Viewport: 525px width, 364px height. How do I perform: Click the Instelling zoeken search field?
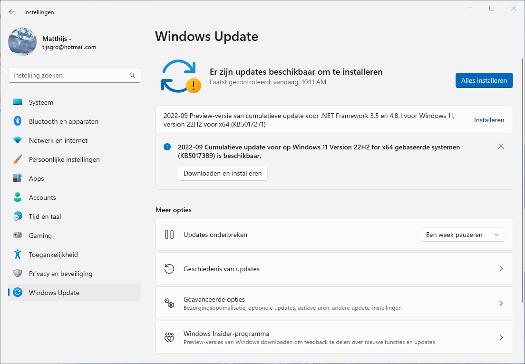(x=69, y=75)
